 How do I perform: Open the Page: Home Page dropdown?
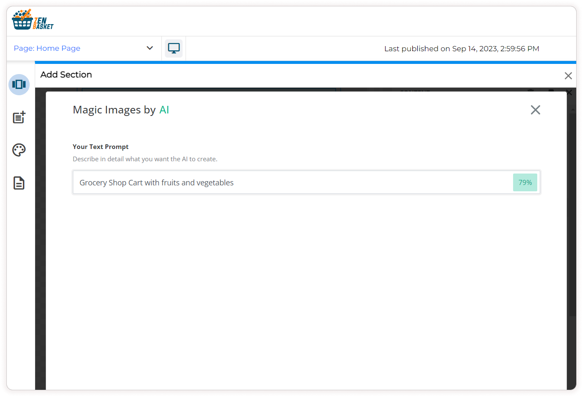tap(47, 48)
